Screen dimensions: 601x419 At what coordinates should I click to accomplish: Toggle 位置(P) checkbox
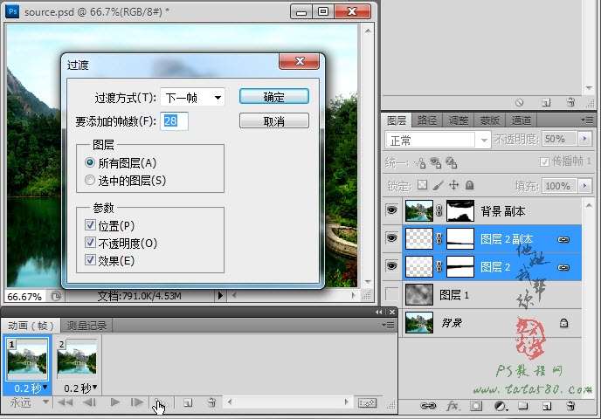click(x=90, y=225)
